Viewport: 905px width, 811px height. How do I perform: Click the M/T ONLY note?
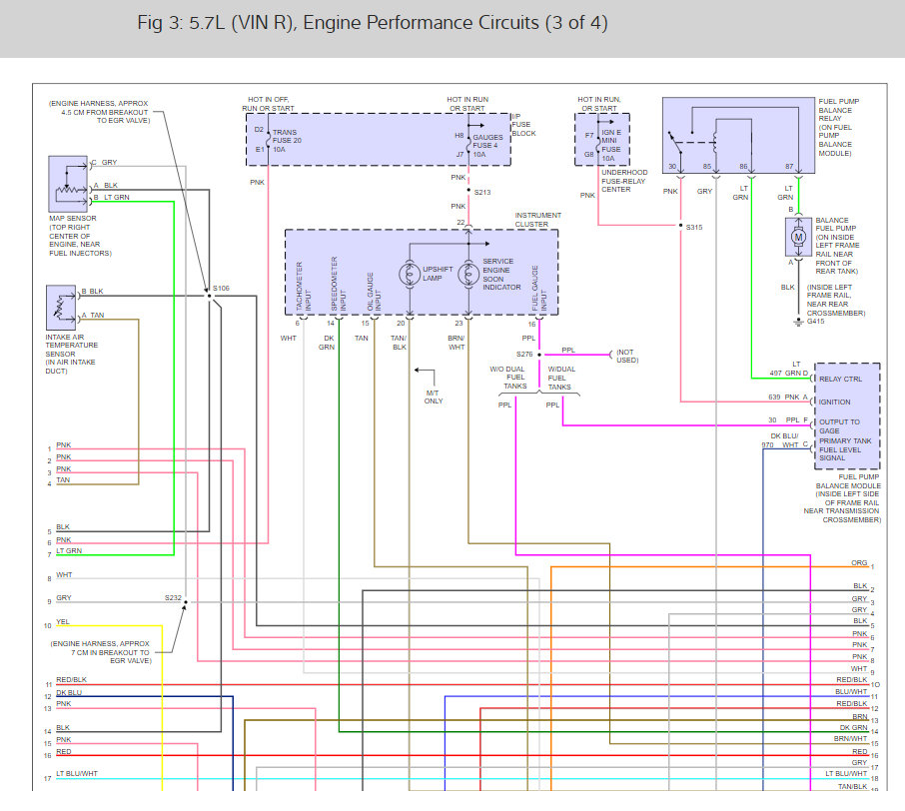tap(433, 397)
